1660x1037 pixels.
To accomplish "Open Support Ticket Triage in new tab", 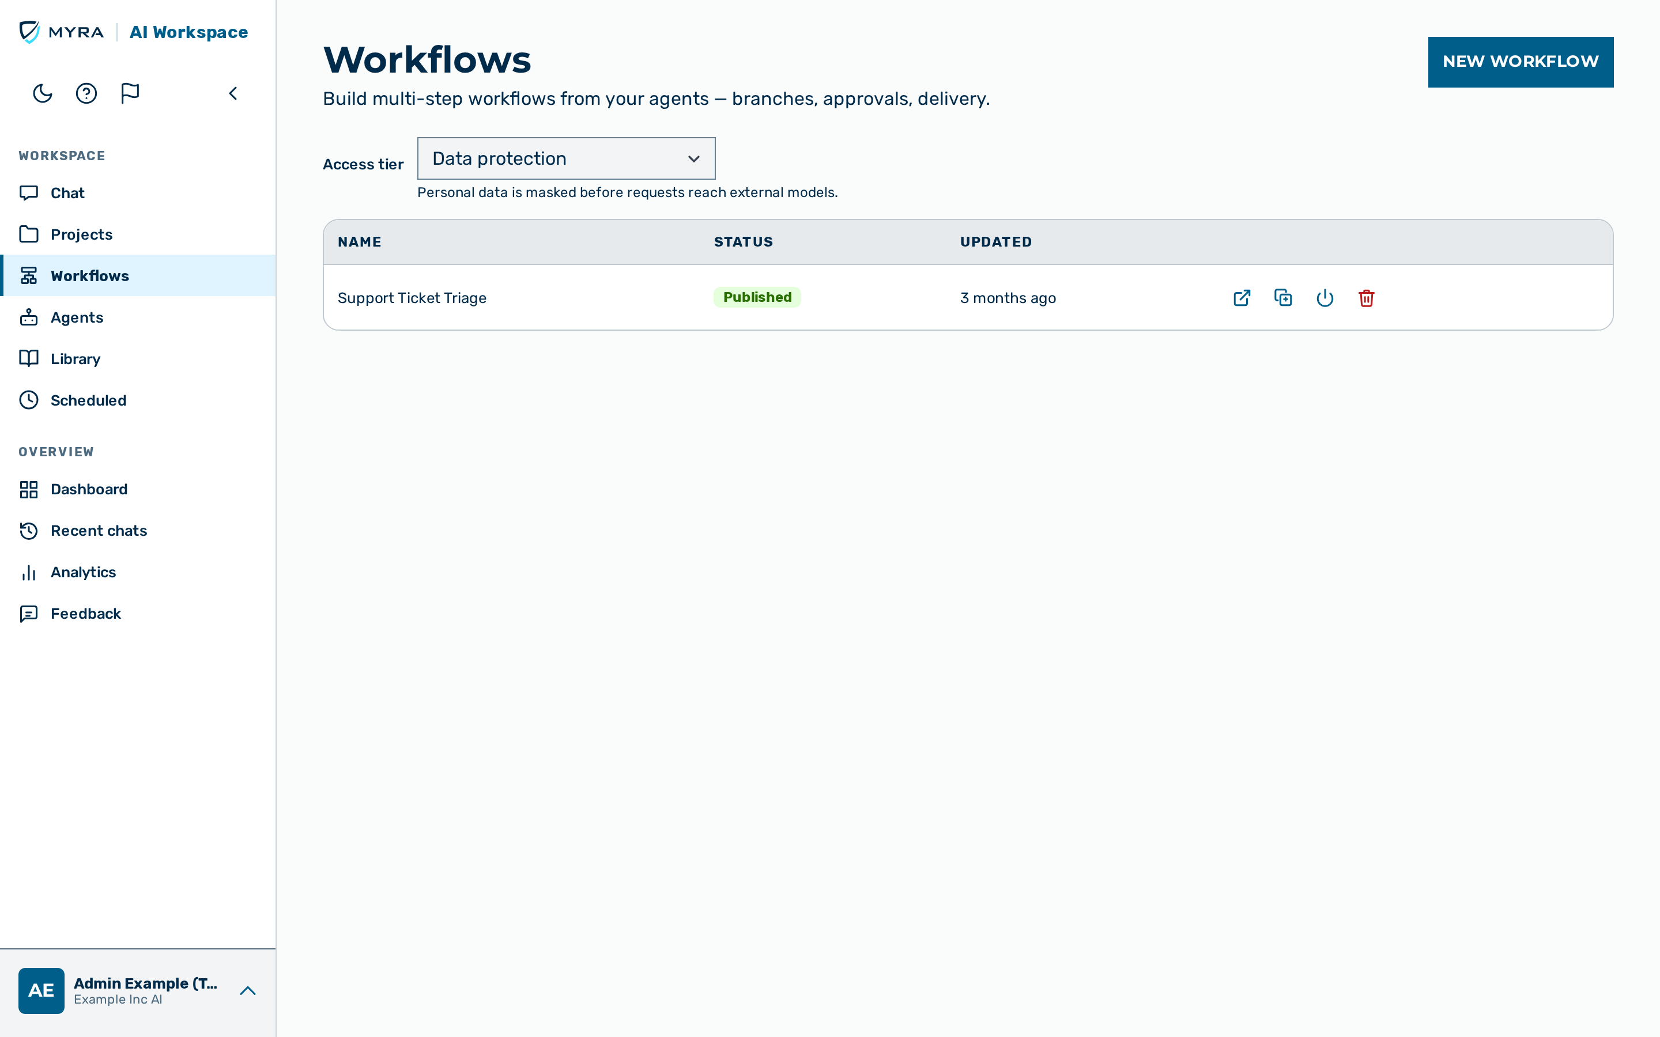I will point(1242,298).
